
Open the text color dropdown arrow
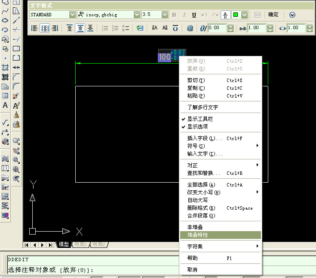coord(245,15)
